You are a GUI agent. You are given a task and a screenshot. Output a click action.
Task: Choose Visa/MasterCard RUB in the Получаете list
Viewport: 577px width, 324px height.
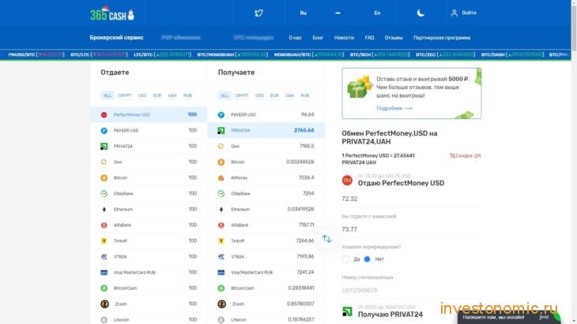tap(266, 273)
